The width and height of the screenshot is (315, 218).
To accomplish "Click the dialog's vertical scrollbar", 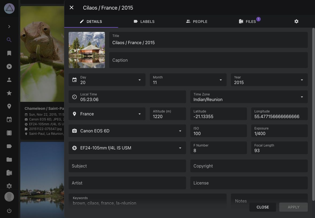I will click(x=313, y=106).
